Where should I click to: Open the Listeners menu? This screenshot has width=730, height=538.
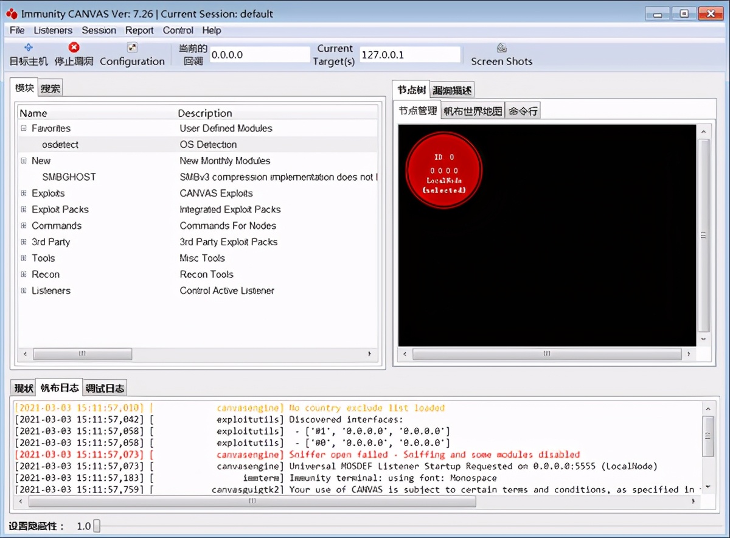[53, 30]
